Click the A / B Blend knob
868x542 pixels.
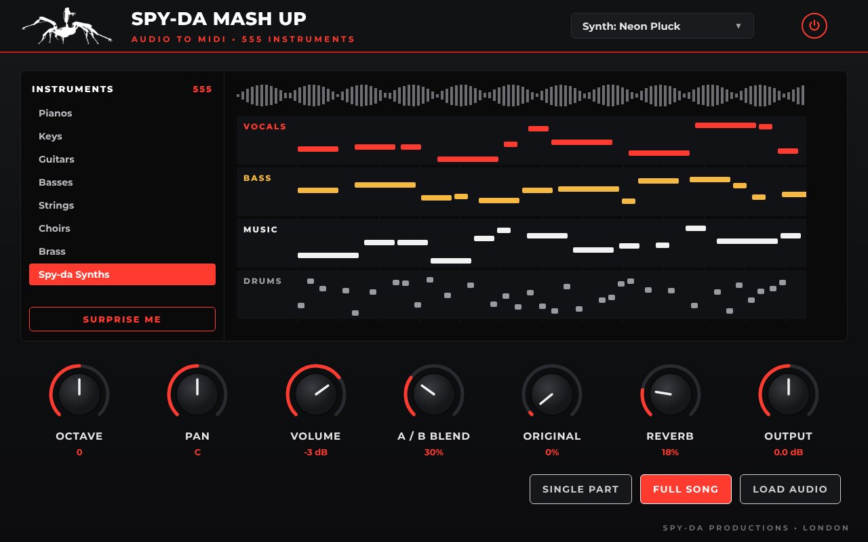coord(434,394)
